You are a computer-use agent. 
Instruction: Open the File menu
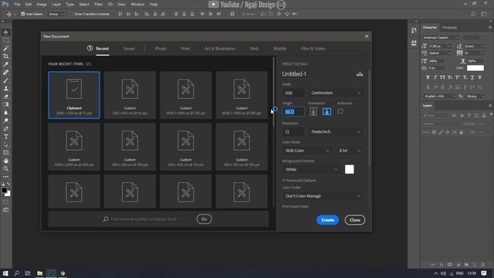click(x=17, y=5)
